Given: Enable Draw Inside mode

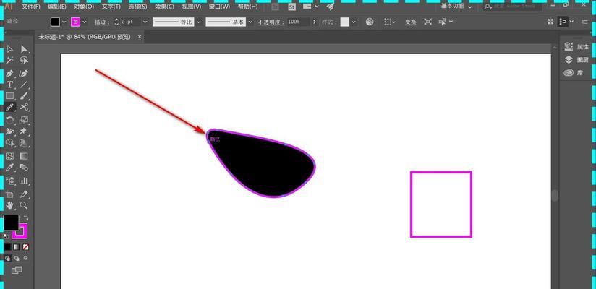Looking at the screenshot, I should coord(25,258).
